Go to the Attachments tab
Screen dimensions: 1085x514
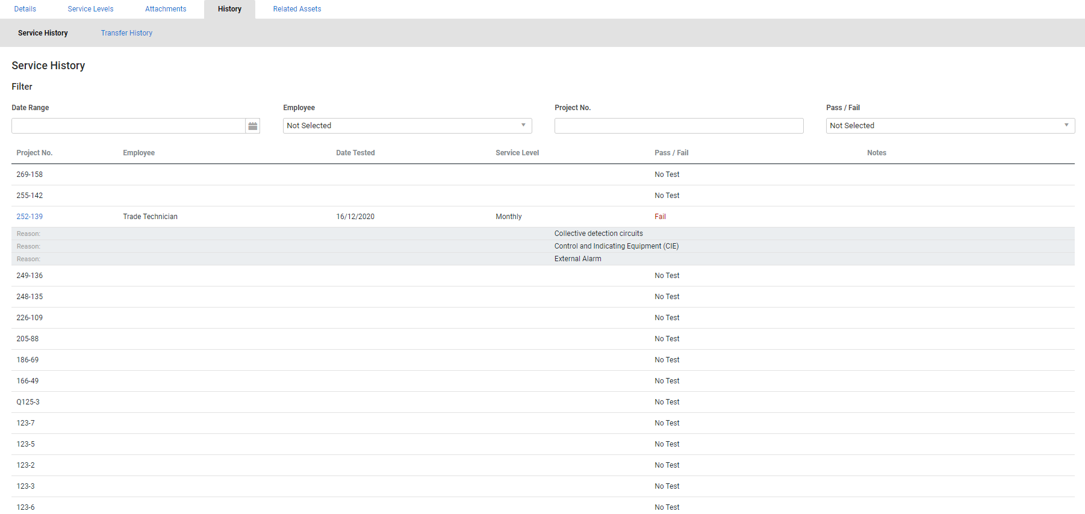[x=166, y=9]
